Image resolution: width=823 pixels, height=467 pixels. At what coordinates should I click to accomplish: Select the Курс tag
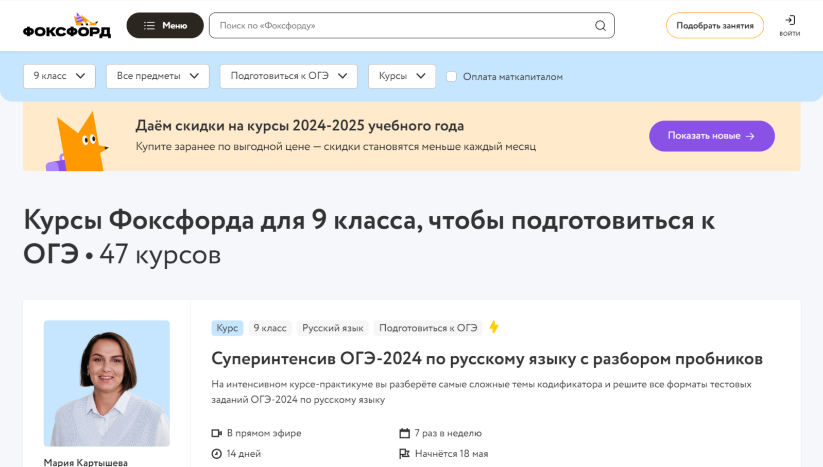pyautogui.click(x=227, y=328)
